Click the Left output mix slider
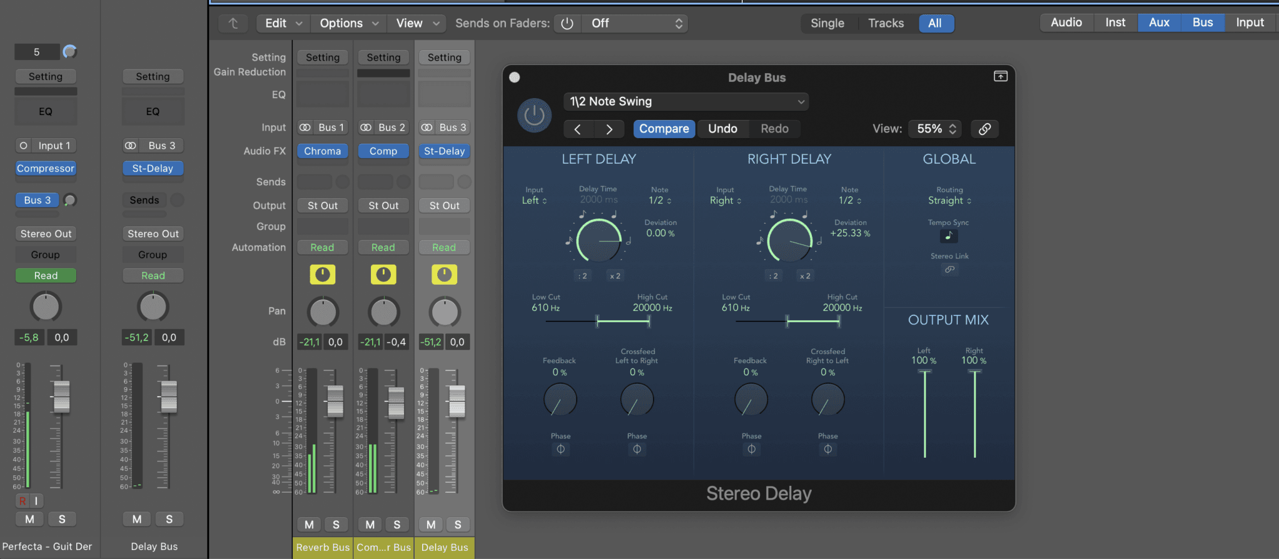Image resolution: width=1279 pixels, height=559 pixels. [924, 413]
